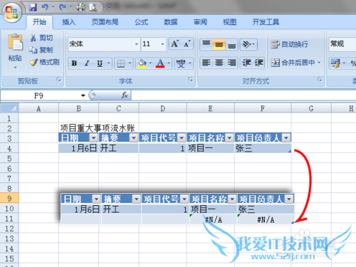This screenshot has height=267, width=356.
Task: Decrease font size with small A
Action: [187, 43]
